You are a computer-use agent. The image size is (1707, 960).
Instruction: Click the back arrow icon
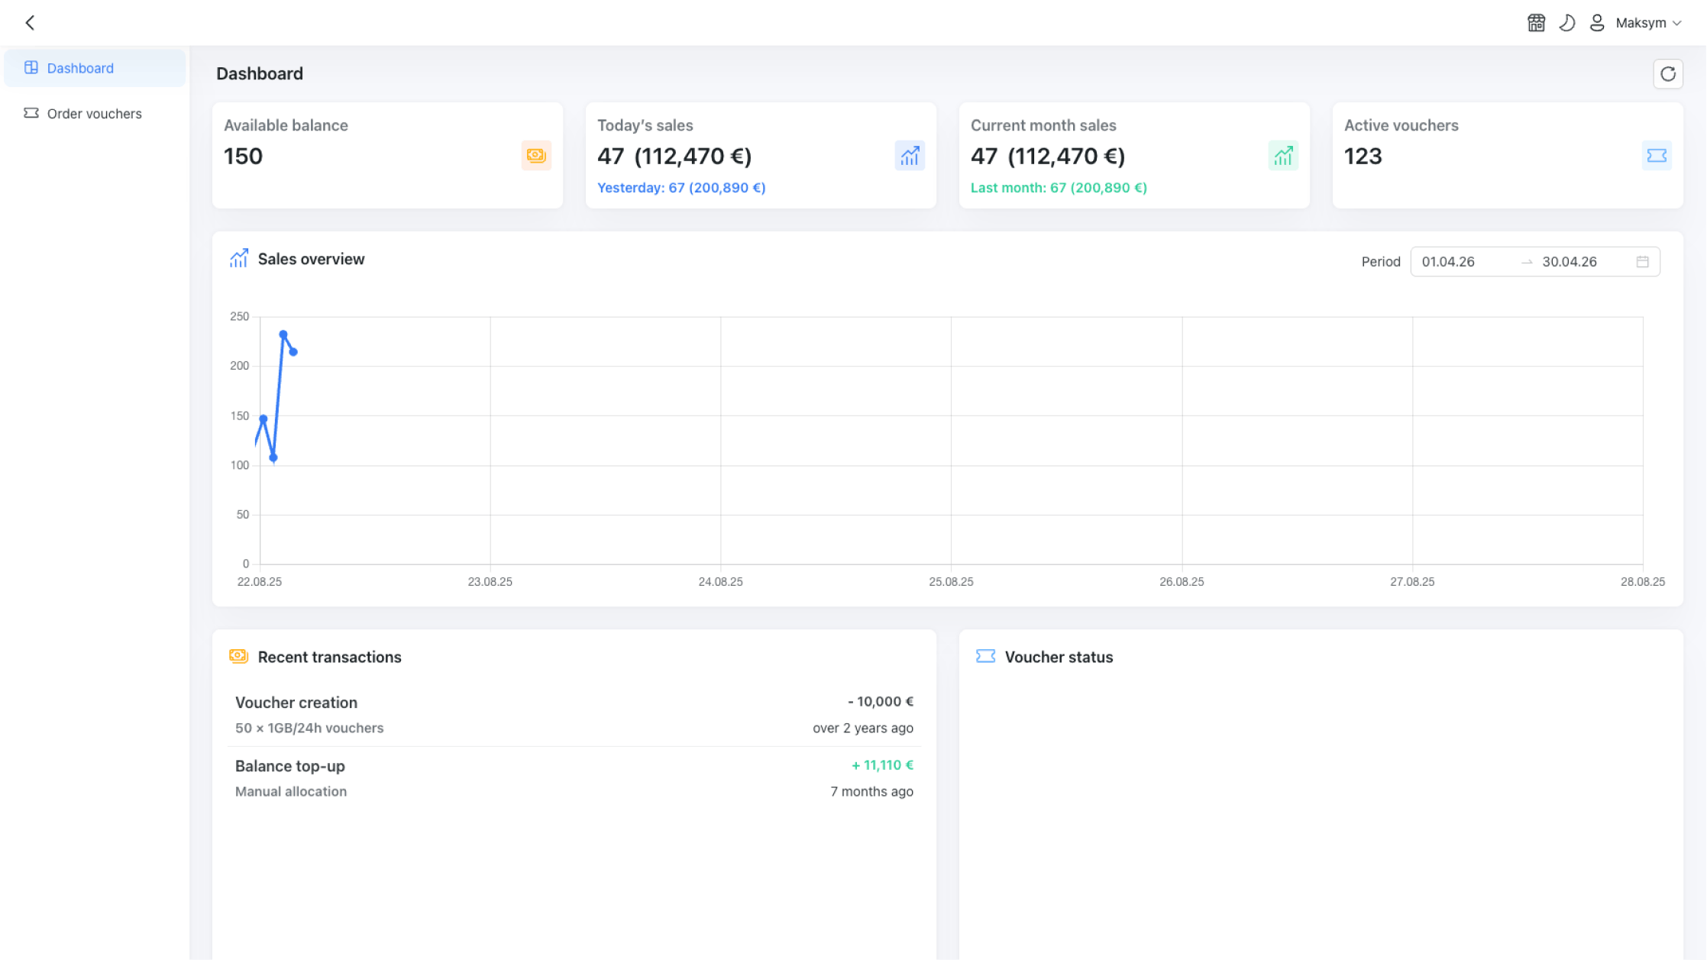[31, 23]
